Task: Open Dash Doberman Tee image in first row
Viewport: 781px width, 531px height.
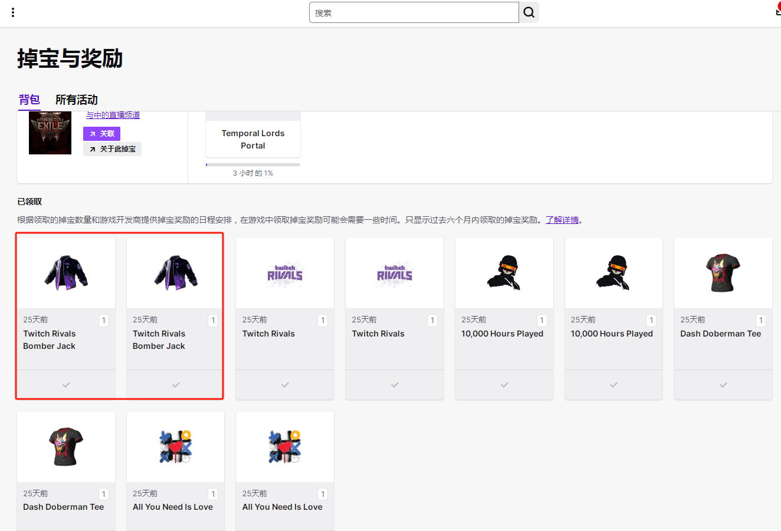Action: 723,273
